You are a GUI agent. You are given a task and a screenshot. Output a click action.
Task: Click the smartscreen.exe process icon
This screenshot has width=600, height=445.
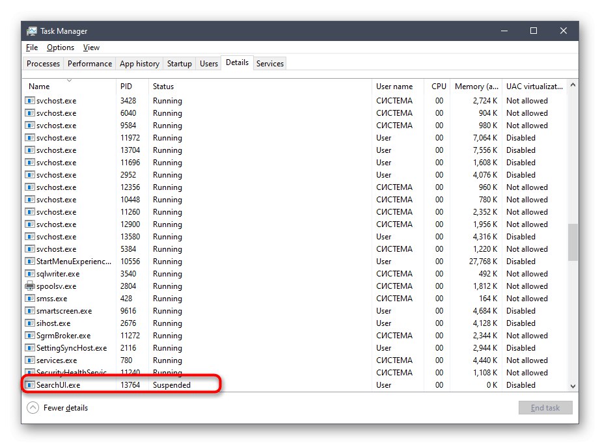point(30,311)
